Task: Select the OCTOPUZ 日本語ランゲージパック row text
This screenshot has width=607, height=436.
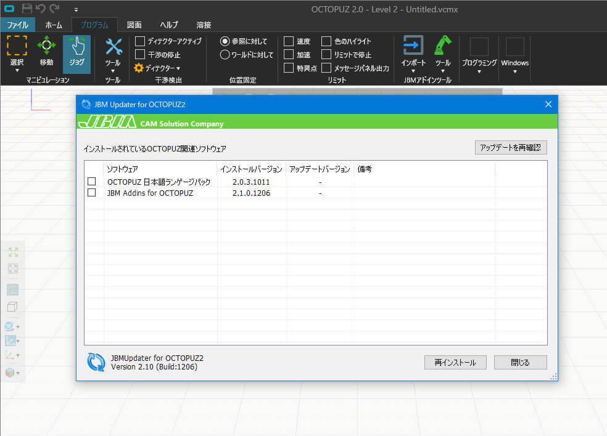Action: 159,182
